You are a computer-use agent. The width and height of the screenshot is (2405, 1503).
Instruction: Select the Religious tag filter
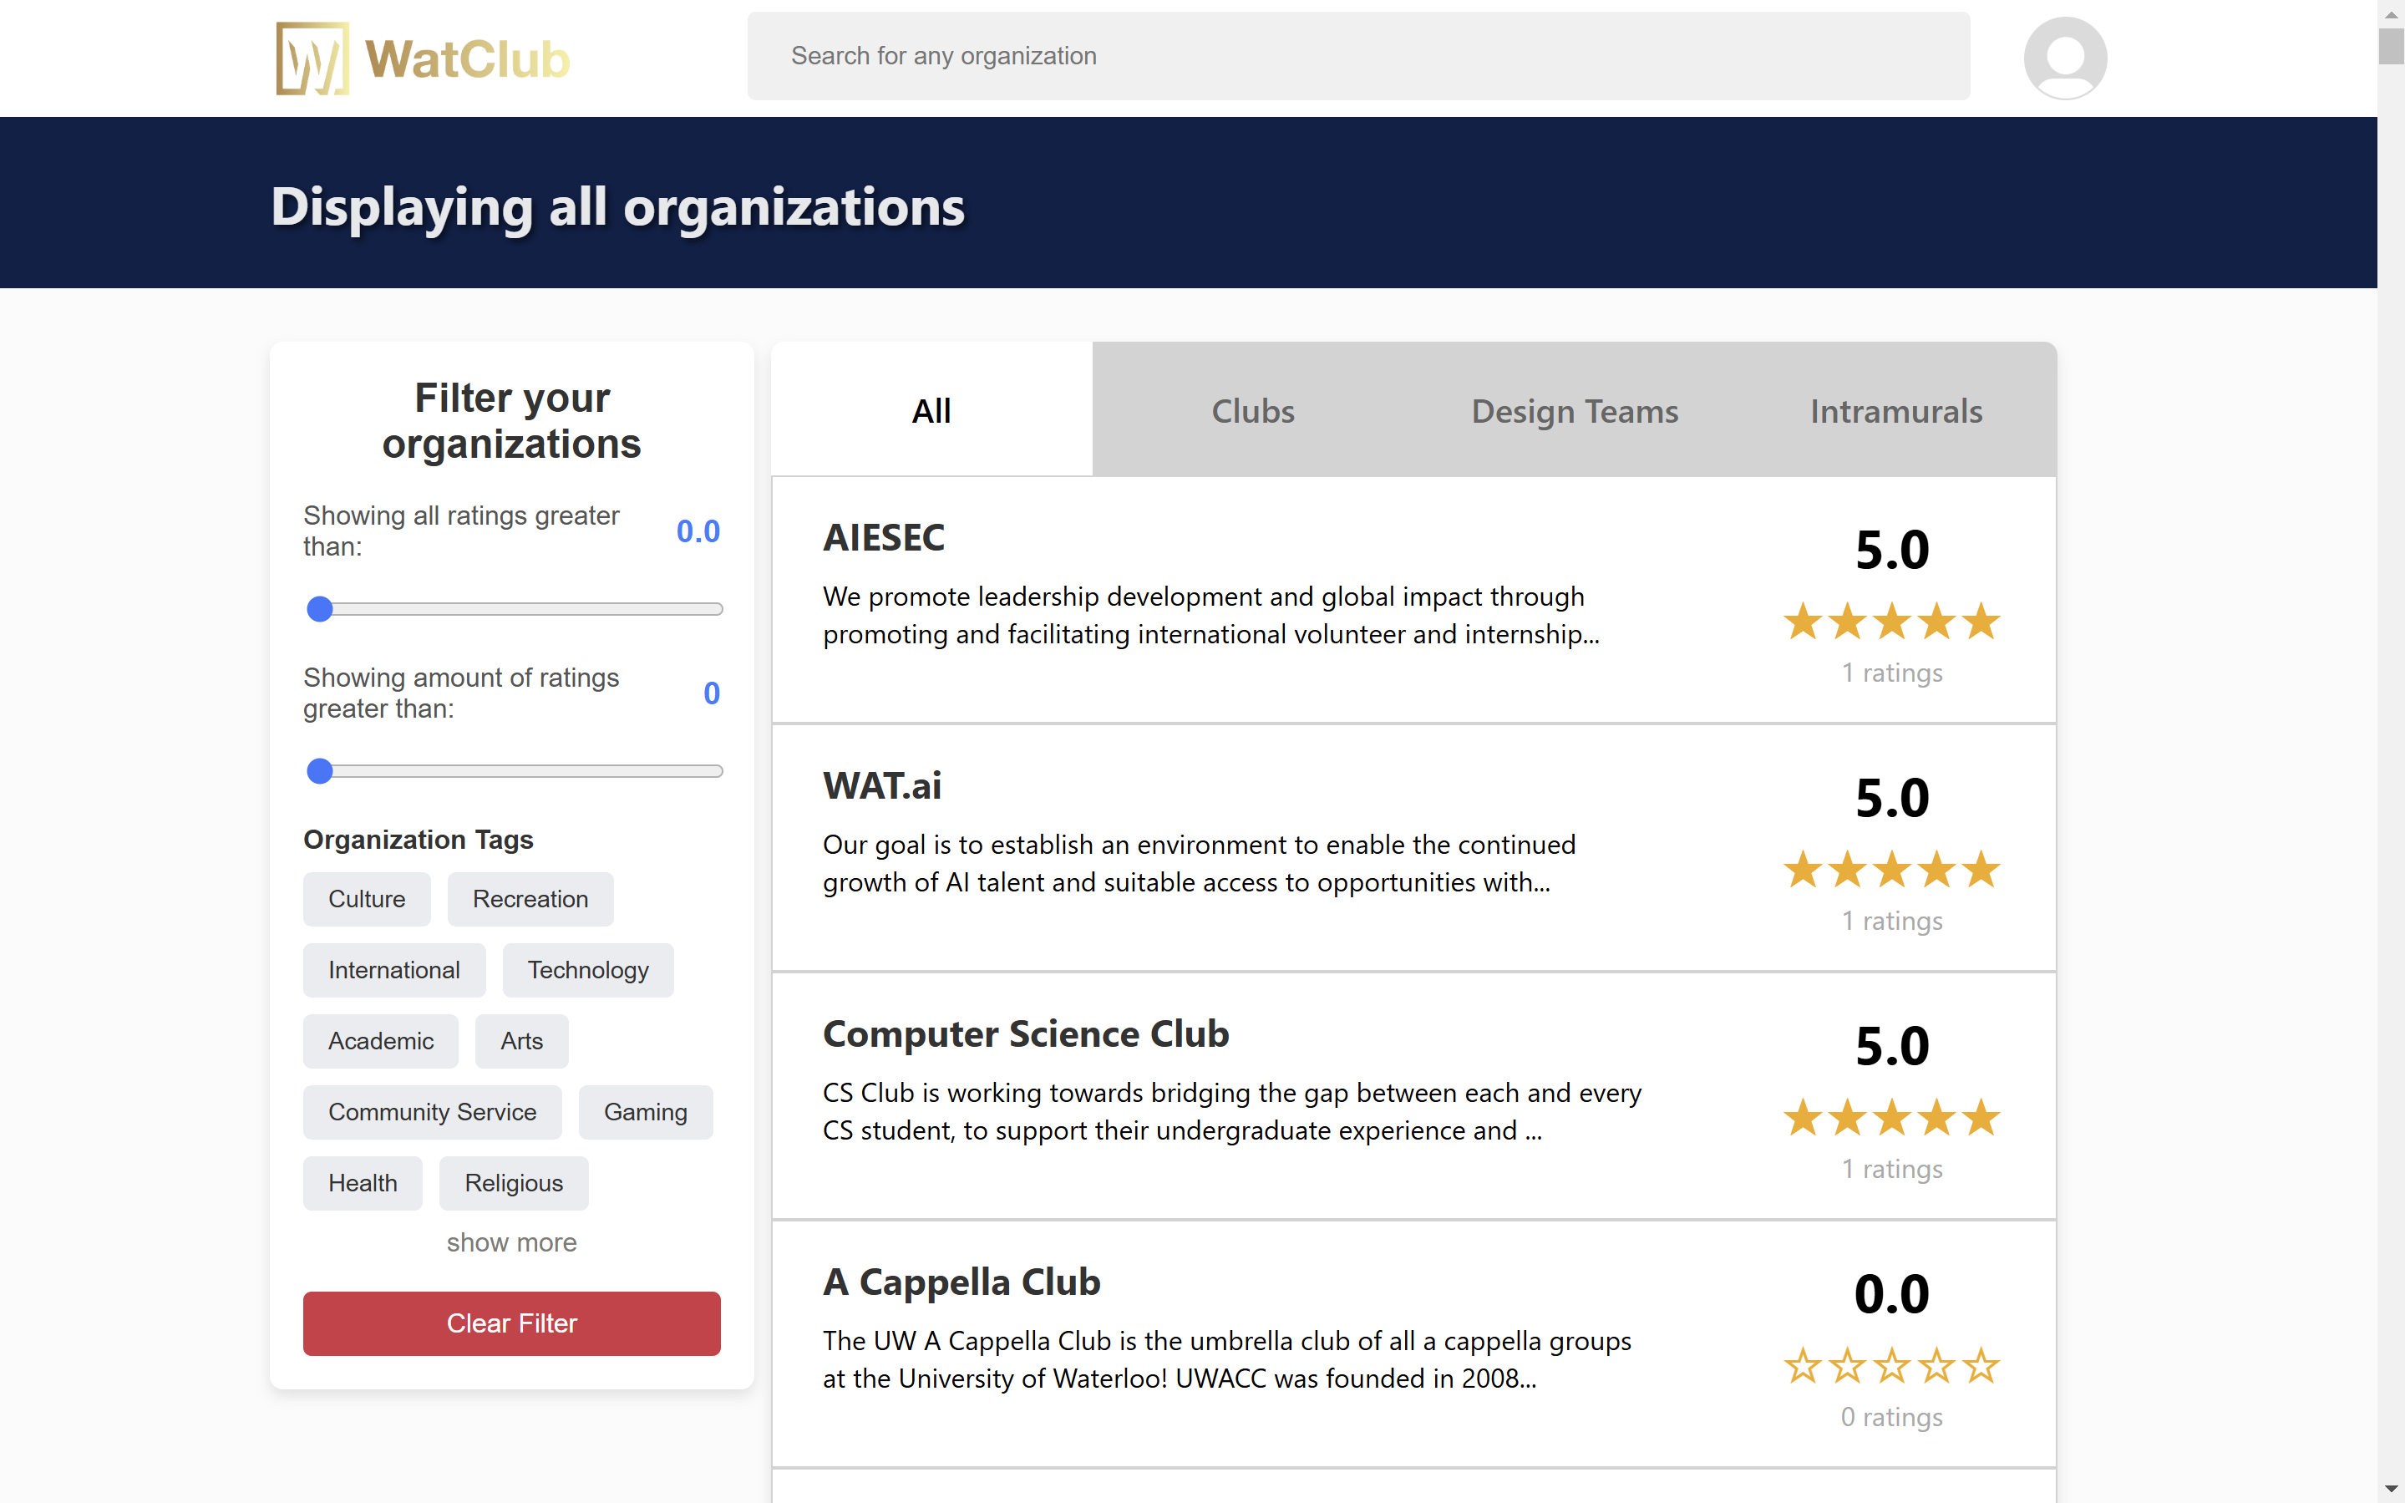[513, 1183]
